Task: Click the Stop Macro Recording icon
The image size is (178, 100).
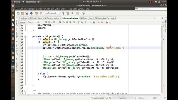Action: 102,22
